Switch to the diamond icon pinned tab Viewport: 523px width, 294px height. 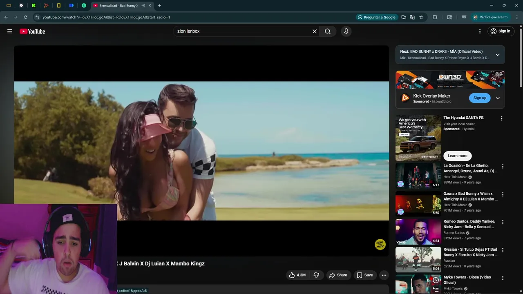coord(21,6)
